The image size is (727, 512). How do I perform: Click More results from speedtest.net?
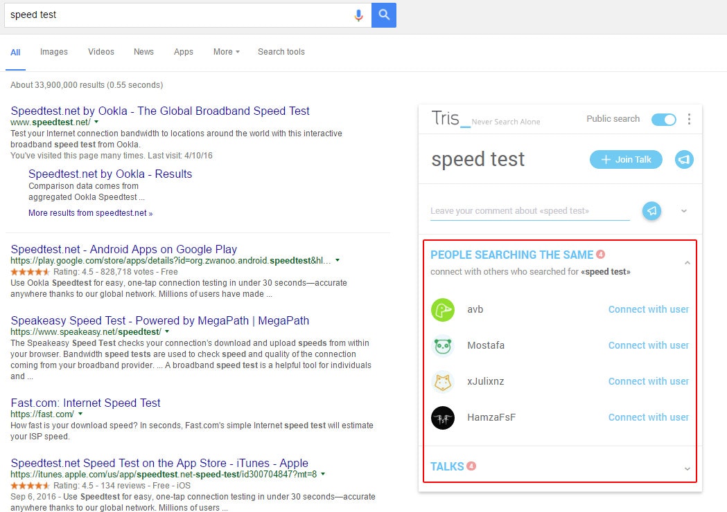coord(90,213)
